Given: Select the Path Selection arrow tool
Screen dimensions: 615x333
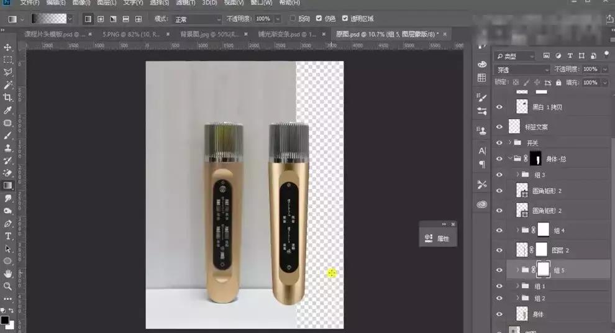Looking at the screenshot, I should pos(7,249).
